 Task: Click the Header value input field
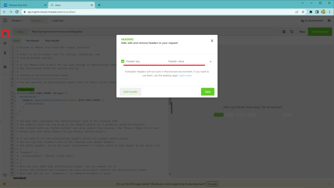(187, 61)
